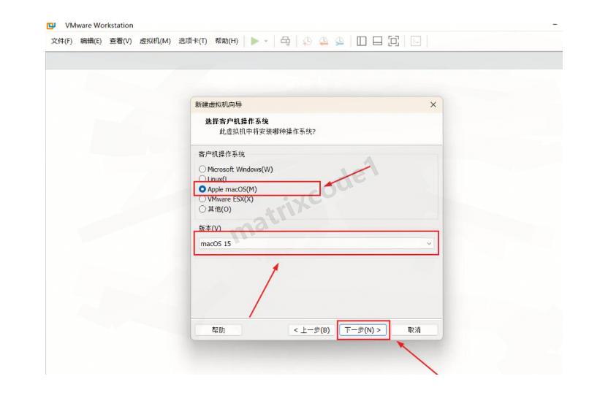
Task: Click the send Ctrl+Alt+Del toolbar icon
Action: pos(286,41)
